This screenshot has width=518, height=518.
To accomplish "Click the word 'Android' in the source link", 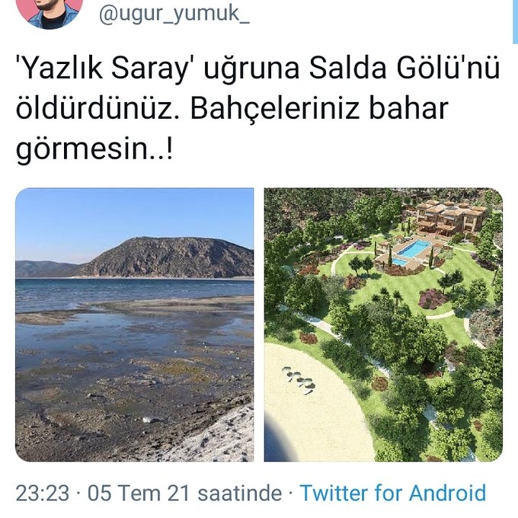I will tap(447, 493).
